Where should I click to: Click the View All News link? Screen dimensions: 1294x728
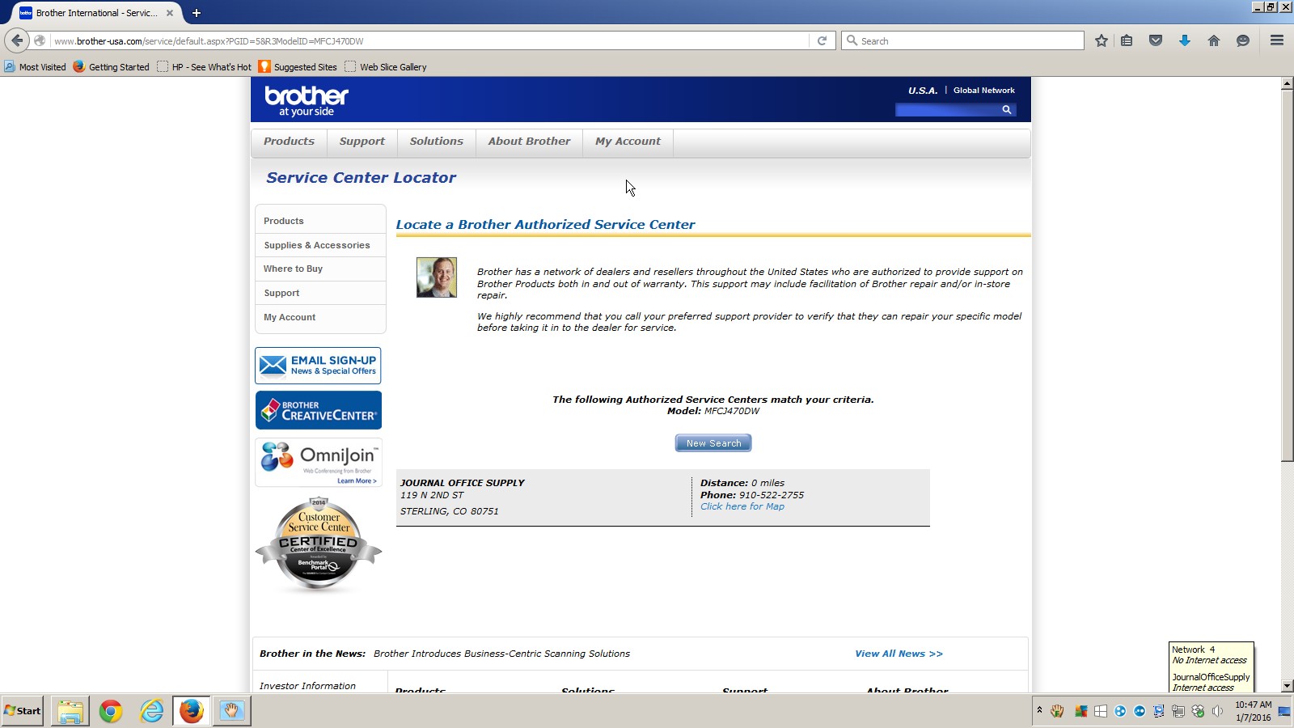(899, 654)
